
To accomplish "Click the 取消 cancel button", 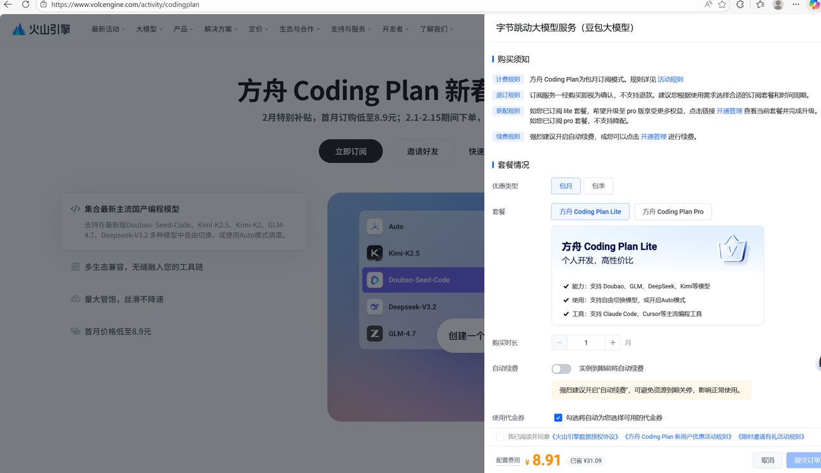I will click(768, 460).
